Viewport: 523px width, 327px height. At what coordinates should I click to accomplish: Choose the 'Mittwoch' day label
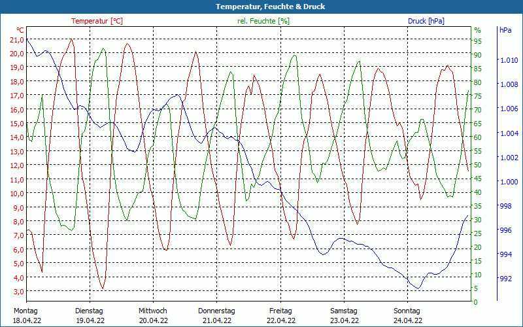153,311
